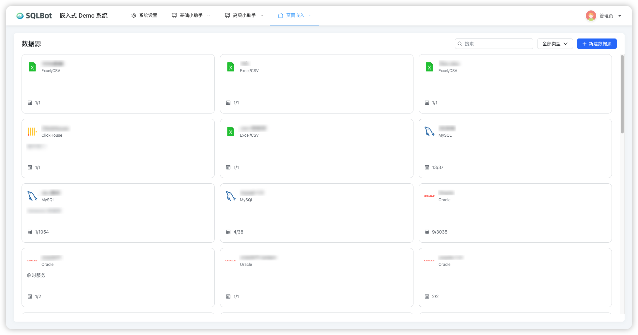Open the 全部类型 filter dropdown
The width and height of the screenshot is (638, 335).
(555, 43)
